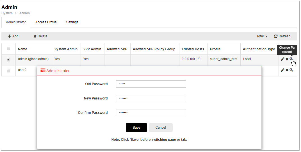The height and width of the screenshot is (152, 301).
Task: Click the Old Password field
Action: coord(151,84)
